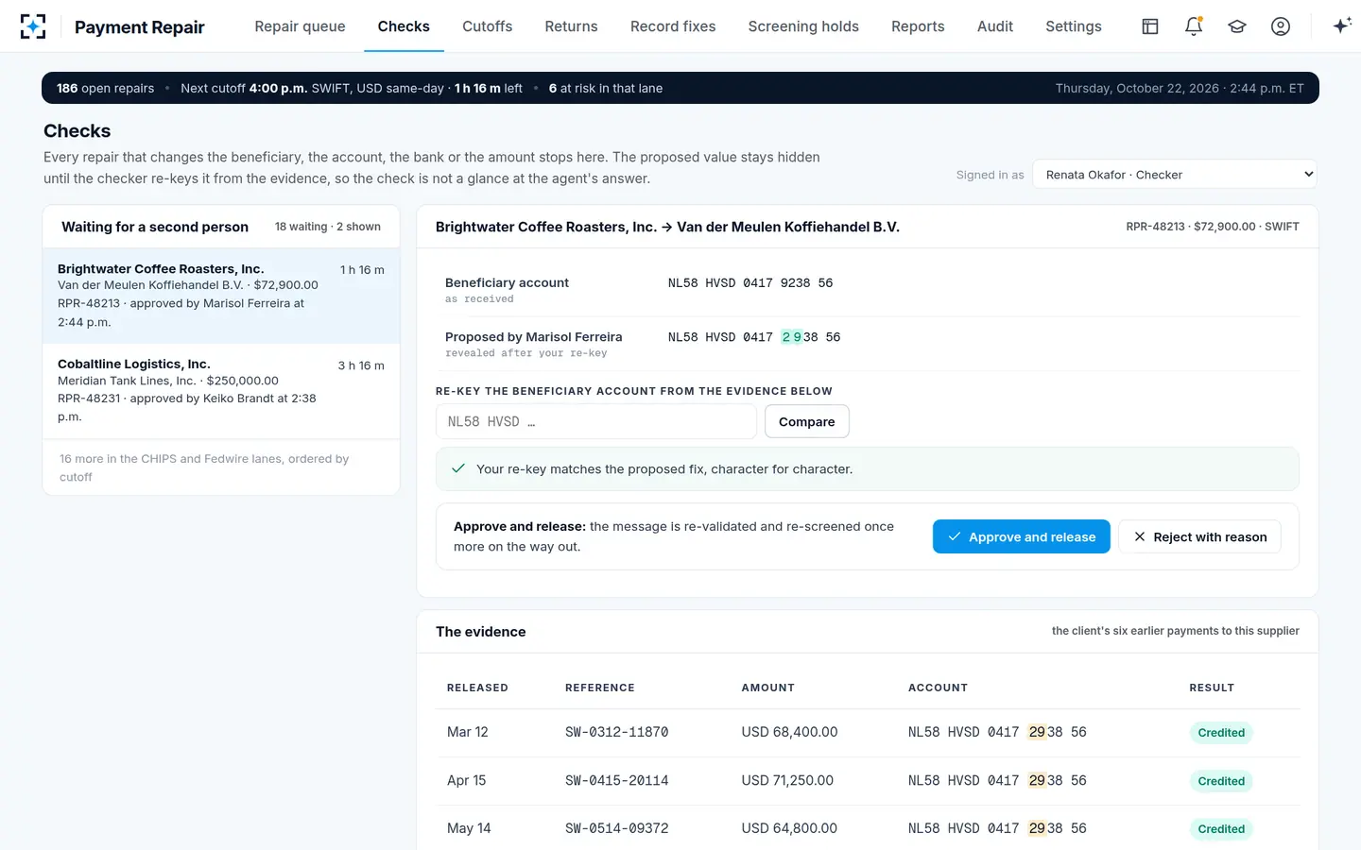The width and height of the screenshot is (1361, 850).
Task: Open the training graduation cap icon
Action: 1237,26
